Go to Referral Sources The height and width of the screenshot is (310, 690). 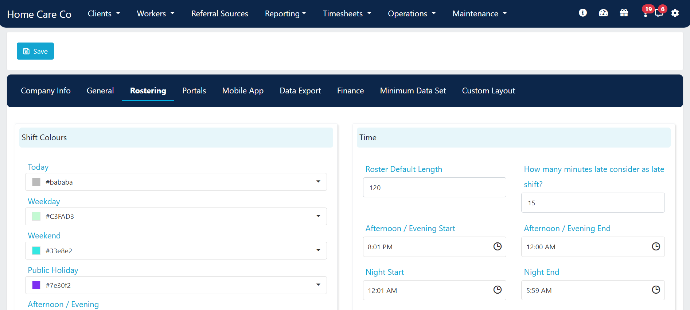(x=220, y=13)
